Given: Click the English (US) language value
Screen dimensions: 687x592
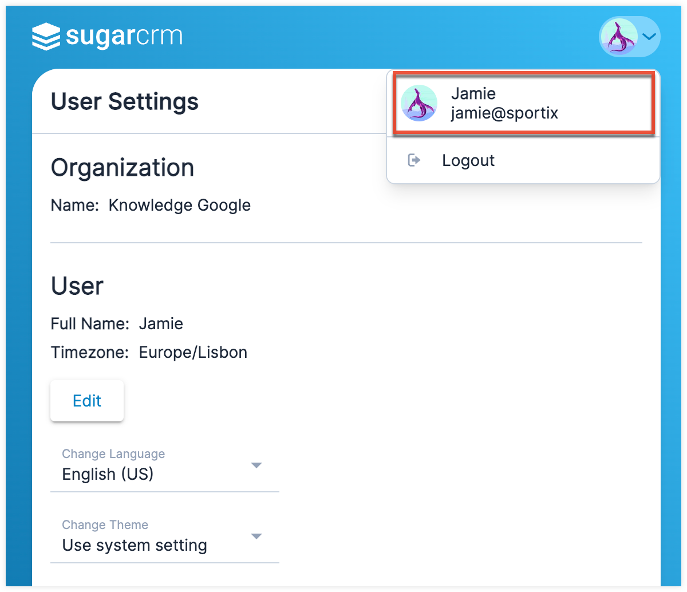Looking at the screenshot, I should 108,474.
